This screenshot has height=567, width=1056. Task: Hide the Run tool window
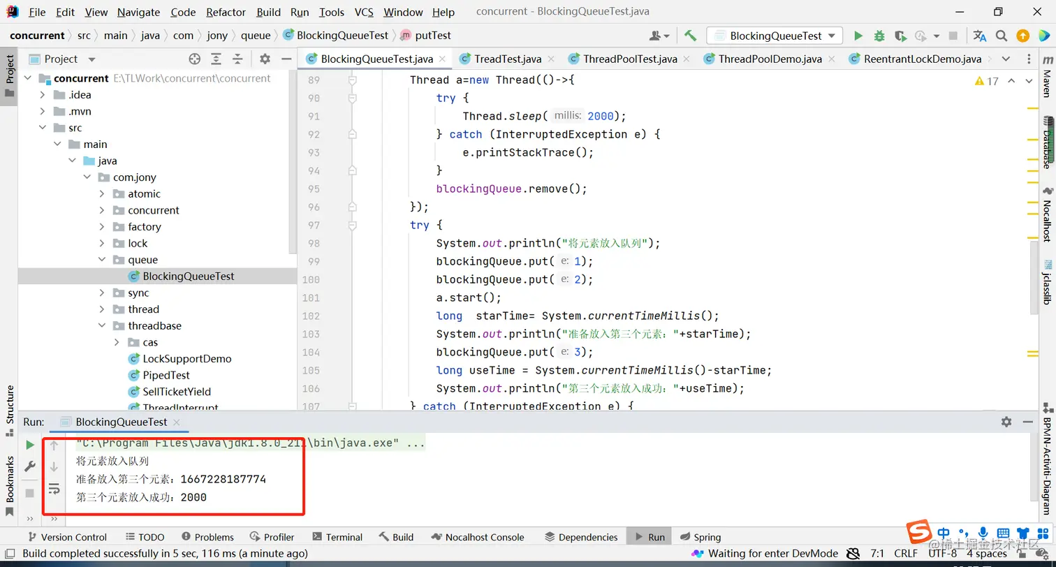1027,422
